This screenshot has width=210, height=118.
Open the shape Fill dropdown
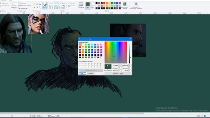tap(72, 6)
